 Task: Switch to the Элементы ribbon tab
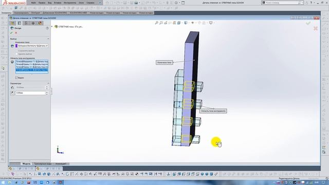click(7, 13)
